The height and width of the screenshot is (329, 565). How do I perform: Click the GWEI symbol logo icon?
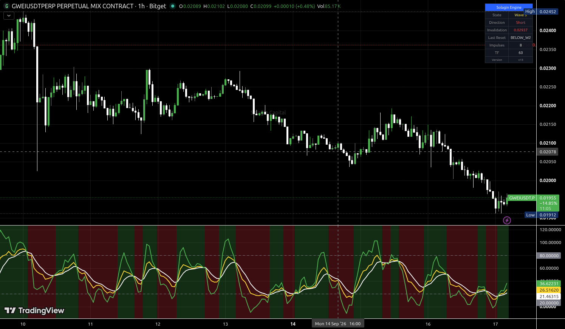coord(6,6)
